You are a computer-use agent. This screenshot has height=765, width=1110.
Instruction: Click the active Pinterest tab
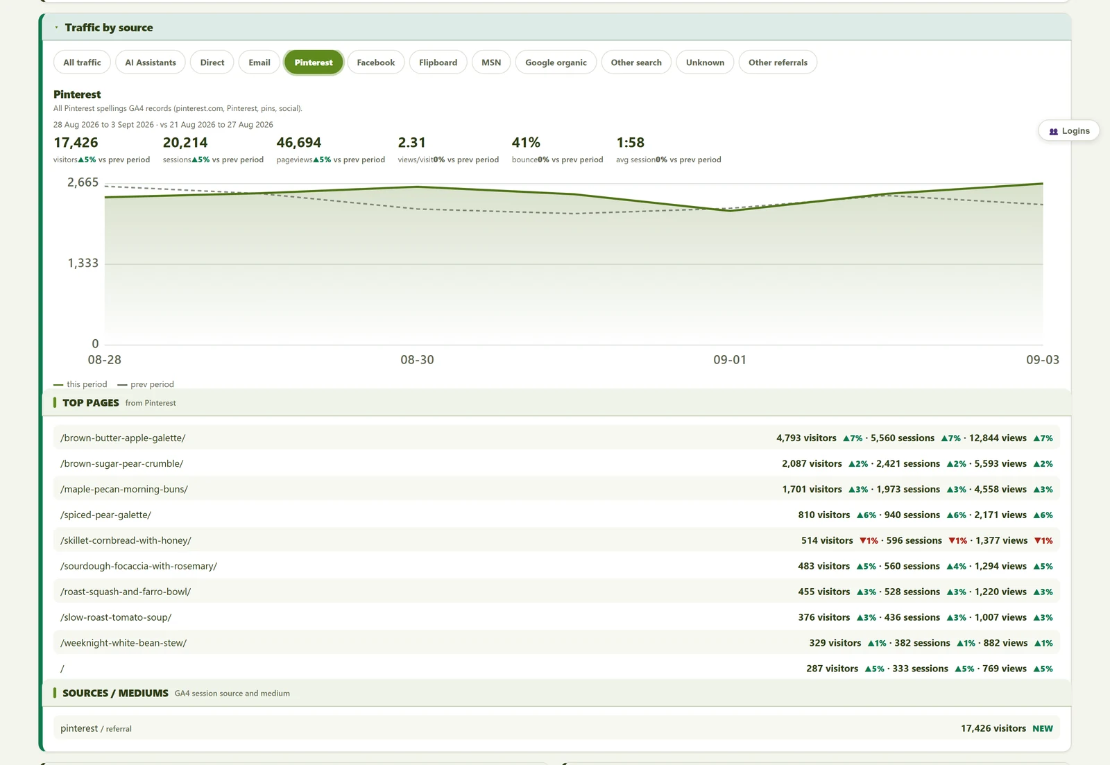click(314, 62)
